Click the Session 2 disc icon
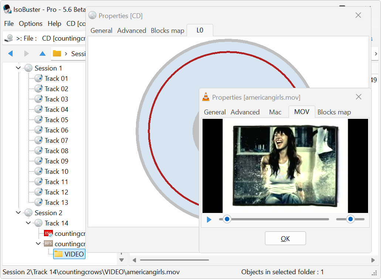The height and width of the screenshot is (279, 381). 28,213
